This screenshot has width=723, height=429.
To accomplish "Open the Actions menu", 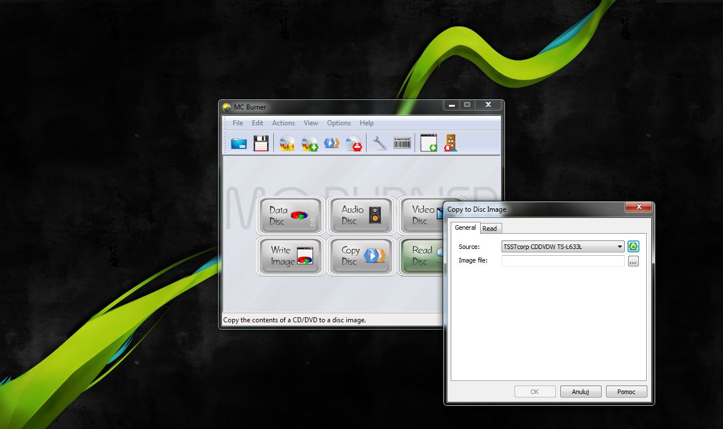I will (x=284, y=123).
